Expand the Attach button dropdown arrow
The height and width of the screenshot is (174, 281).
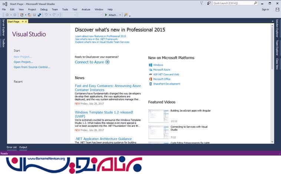(x=120, y=15)
